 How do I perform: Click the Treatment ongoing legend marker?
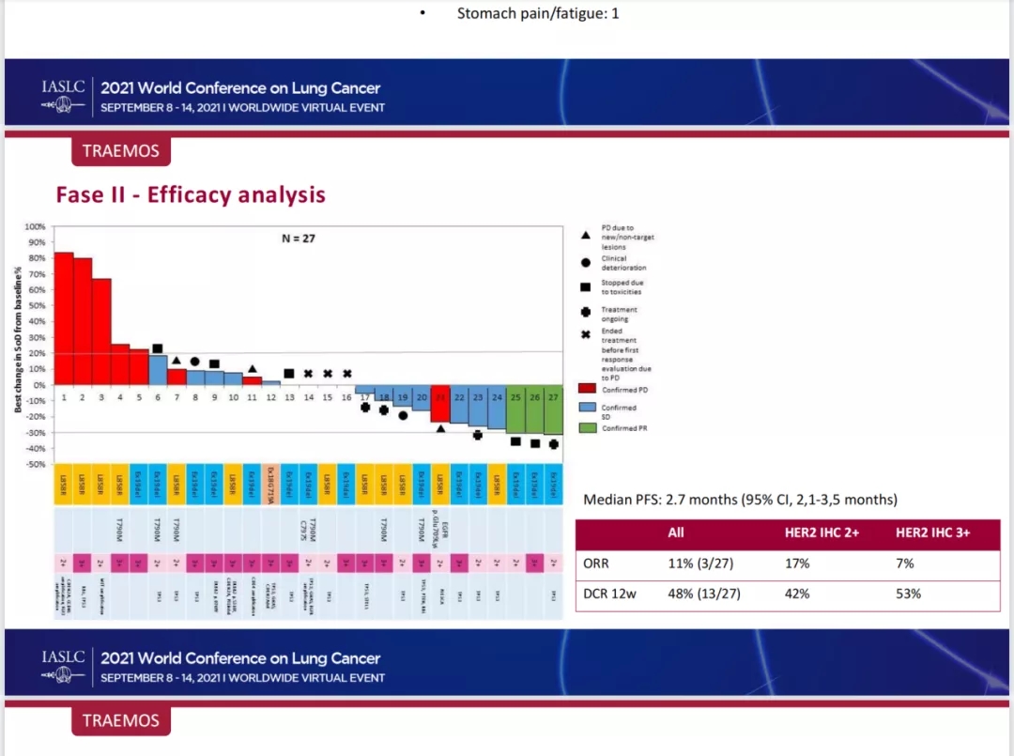[x=586, y=313]
